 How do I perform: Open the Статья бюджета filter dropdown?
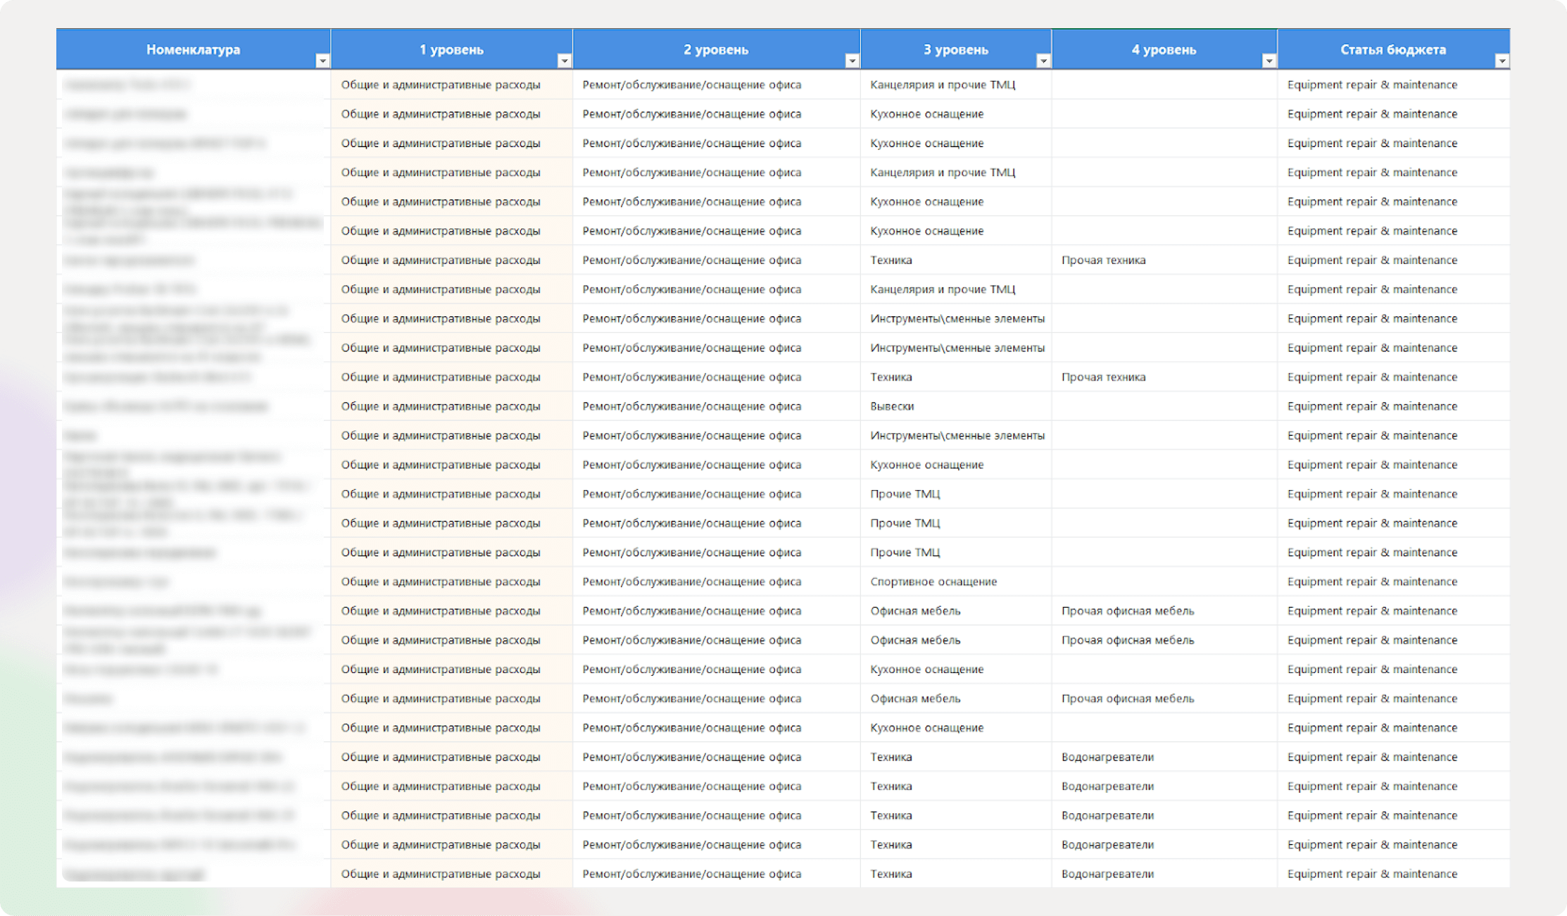point(1502,61)
